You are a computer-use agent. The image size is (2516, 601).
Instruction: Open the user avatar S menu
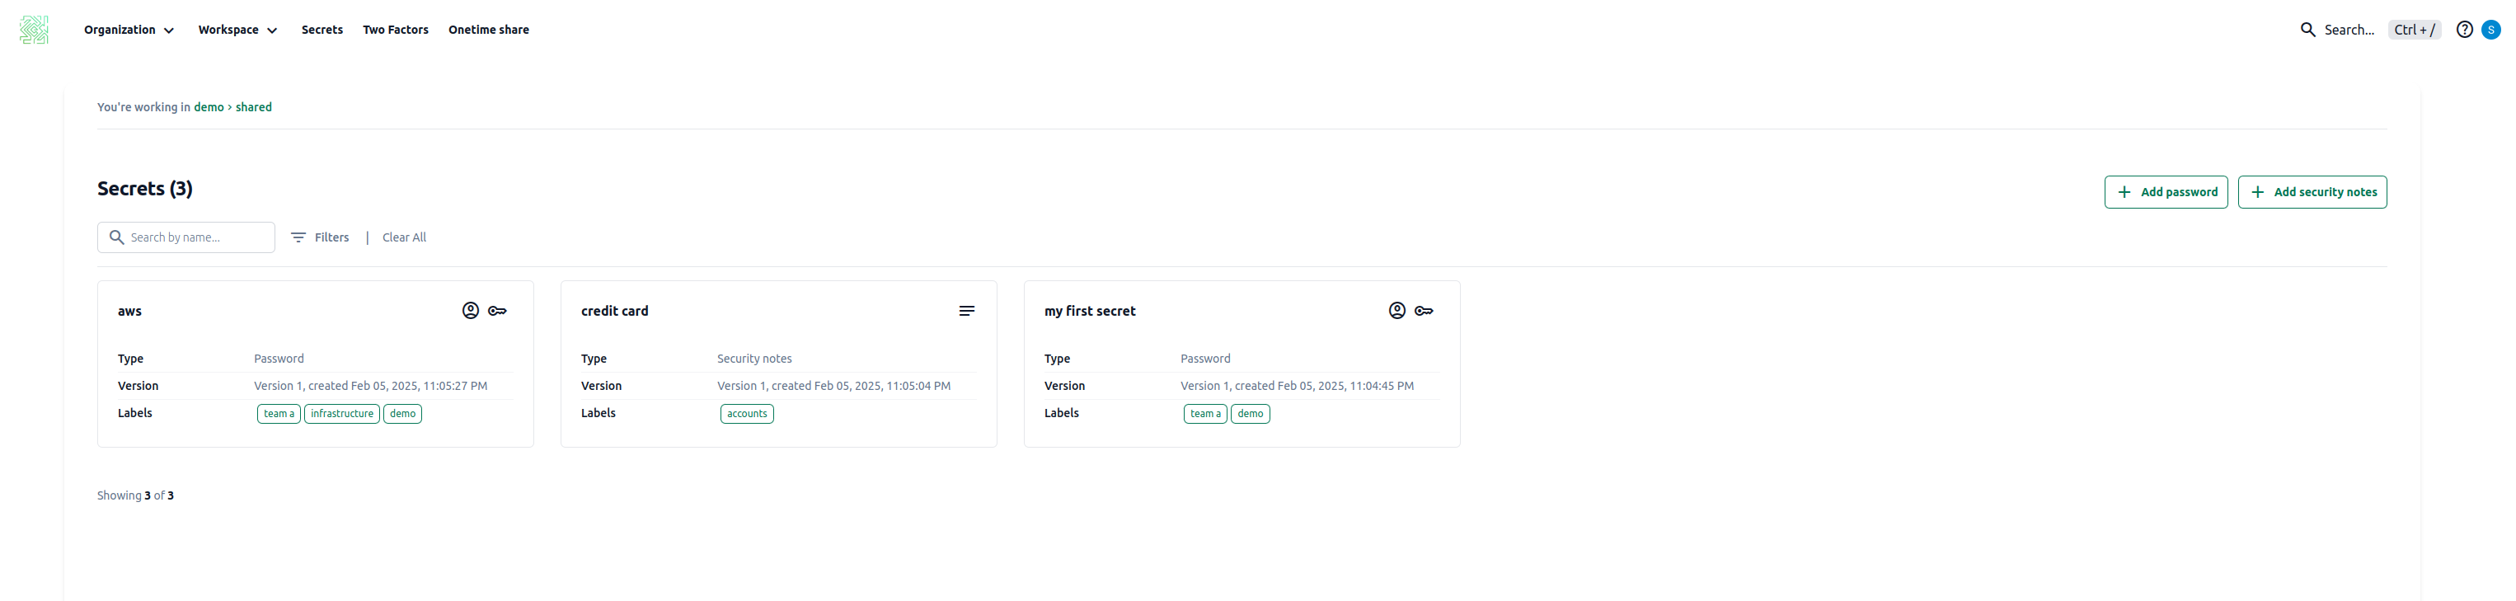coord(2490,31)
